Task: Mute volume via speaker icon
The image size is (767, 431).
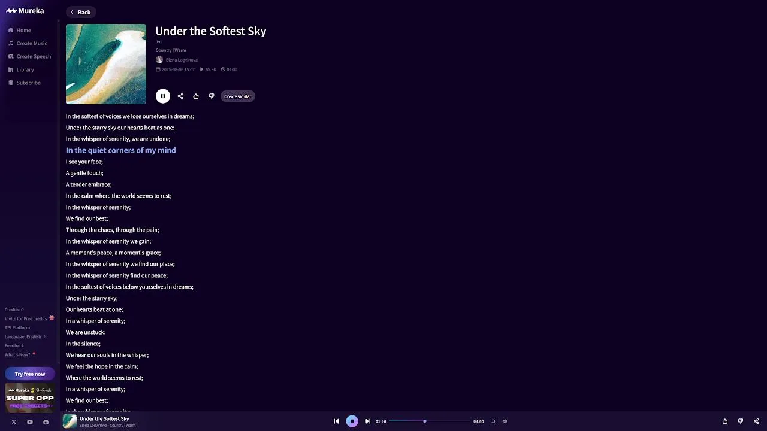Action: (x=505, y=421)
